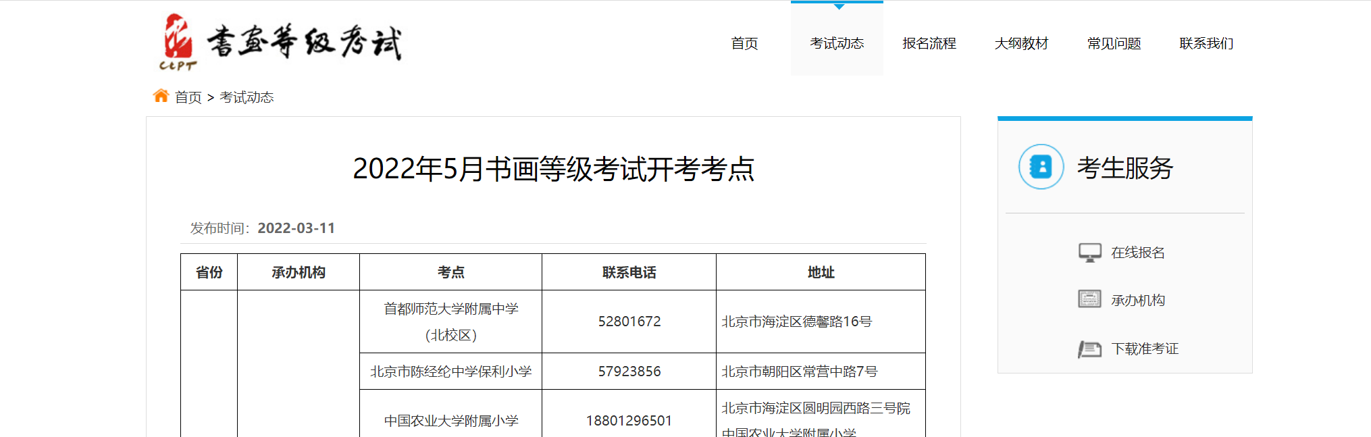The height and width of the screenshot is (437, 1371).
Task: Click the CCPT calligraphy exam logo
Action: point(280,42)
